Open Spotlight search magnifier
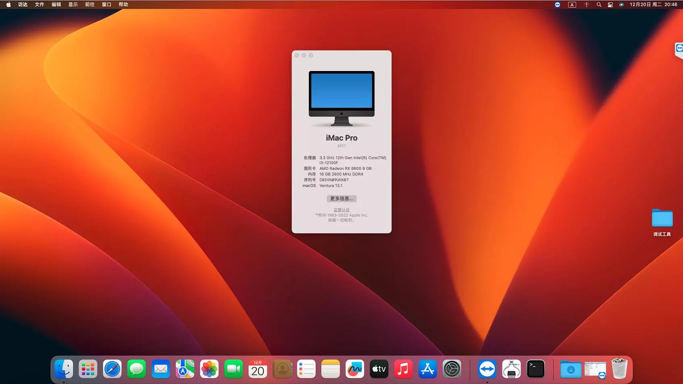Image resolution: width=683 pixels, height=384 pixels. pos(599,4)
